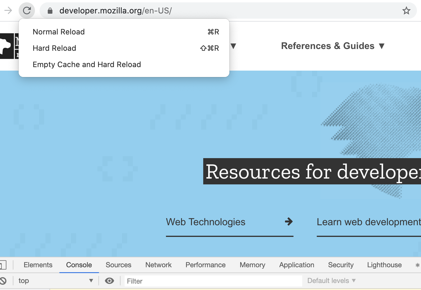Click the lock site info icon
Screen dimensions: 421x290
[x=50, y=11]
